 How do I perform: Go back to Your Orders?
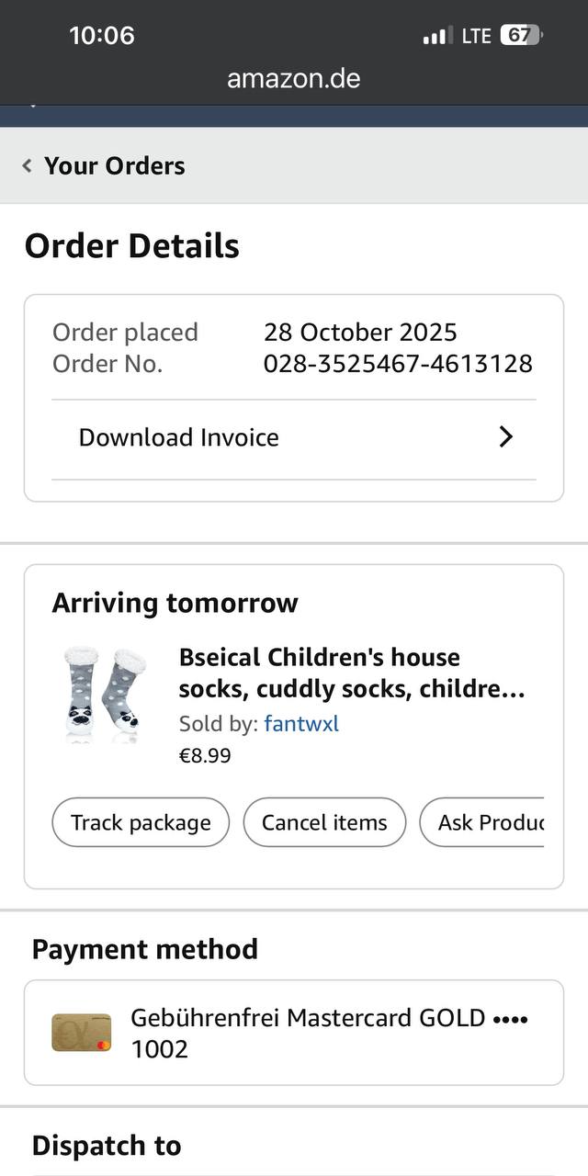point(114,166)
